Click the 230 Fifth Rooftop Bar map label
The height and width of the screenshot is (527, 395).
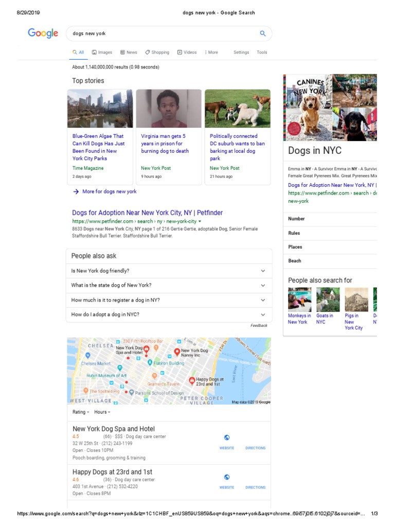[143, 341]
